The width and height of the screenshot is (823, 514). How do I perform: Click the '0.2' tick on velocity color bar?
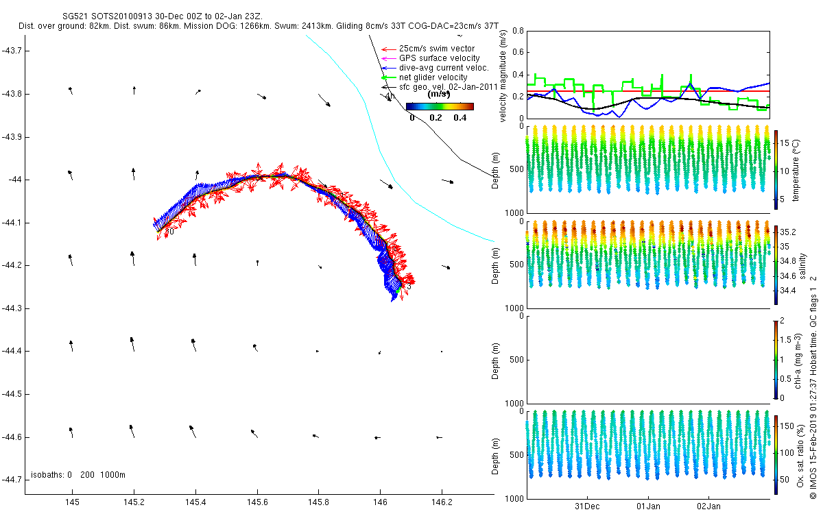[x=436, y=117]
